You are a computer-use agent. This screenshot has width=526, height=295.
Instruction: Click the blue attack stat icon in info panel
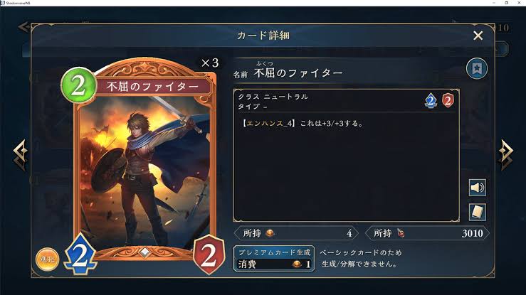(431, 100)
